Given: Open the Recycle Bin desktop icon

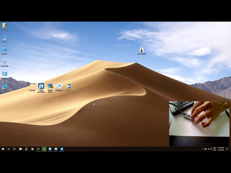Looking at the screenshot, I should pyautogui.click(x=4, y=63).
